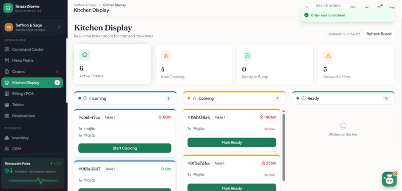Screen dimensions: 402x191
Task: Click the Incoming column header
Action: click(x=125, y=98)
